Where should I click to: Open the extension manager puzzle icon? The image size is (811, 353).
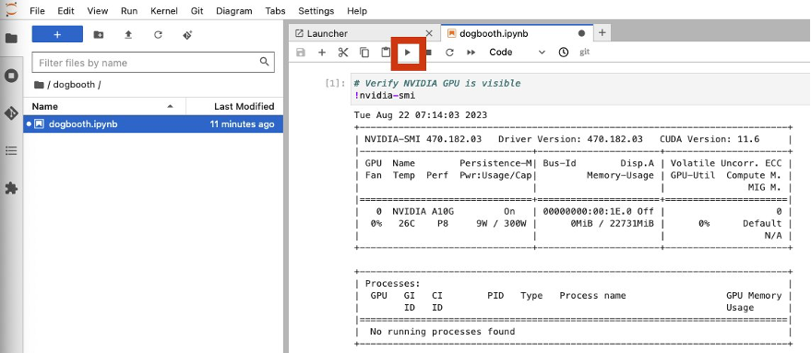click(x=11, y=188)
